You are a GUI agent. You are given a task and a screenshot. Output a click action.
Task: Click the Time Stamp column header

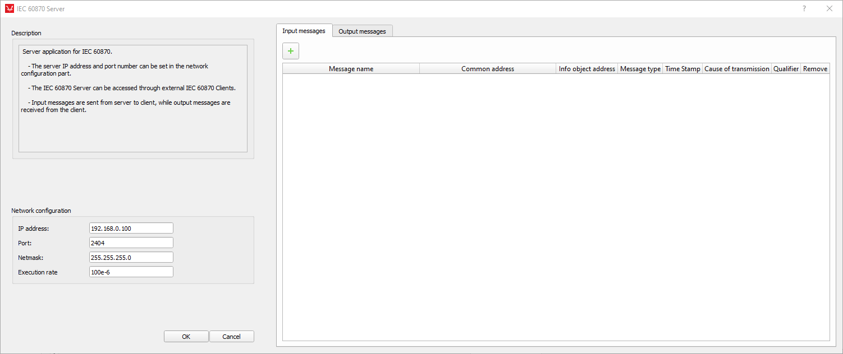(682, 69)
